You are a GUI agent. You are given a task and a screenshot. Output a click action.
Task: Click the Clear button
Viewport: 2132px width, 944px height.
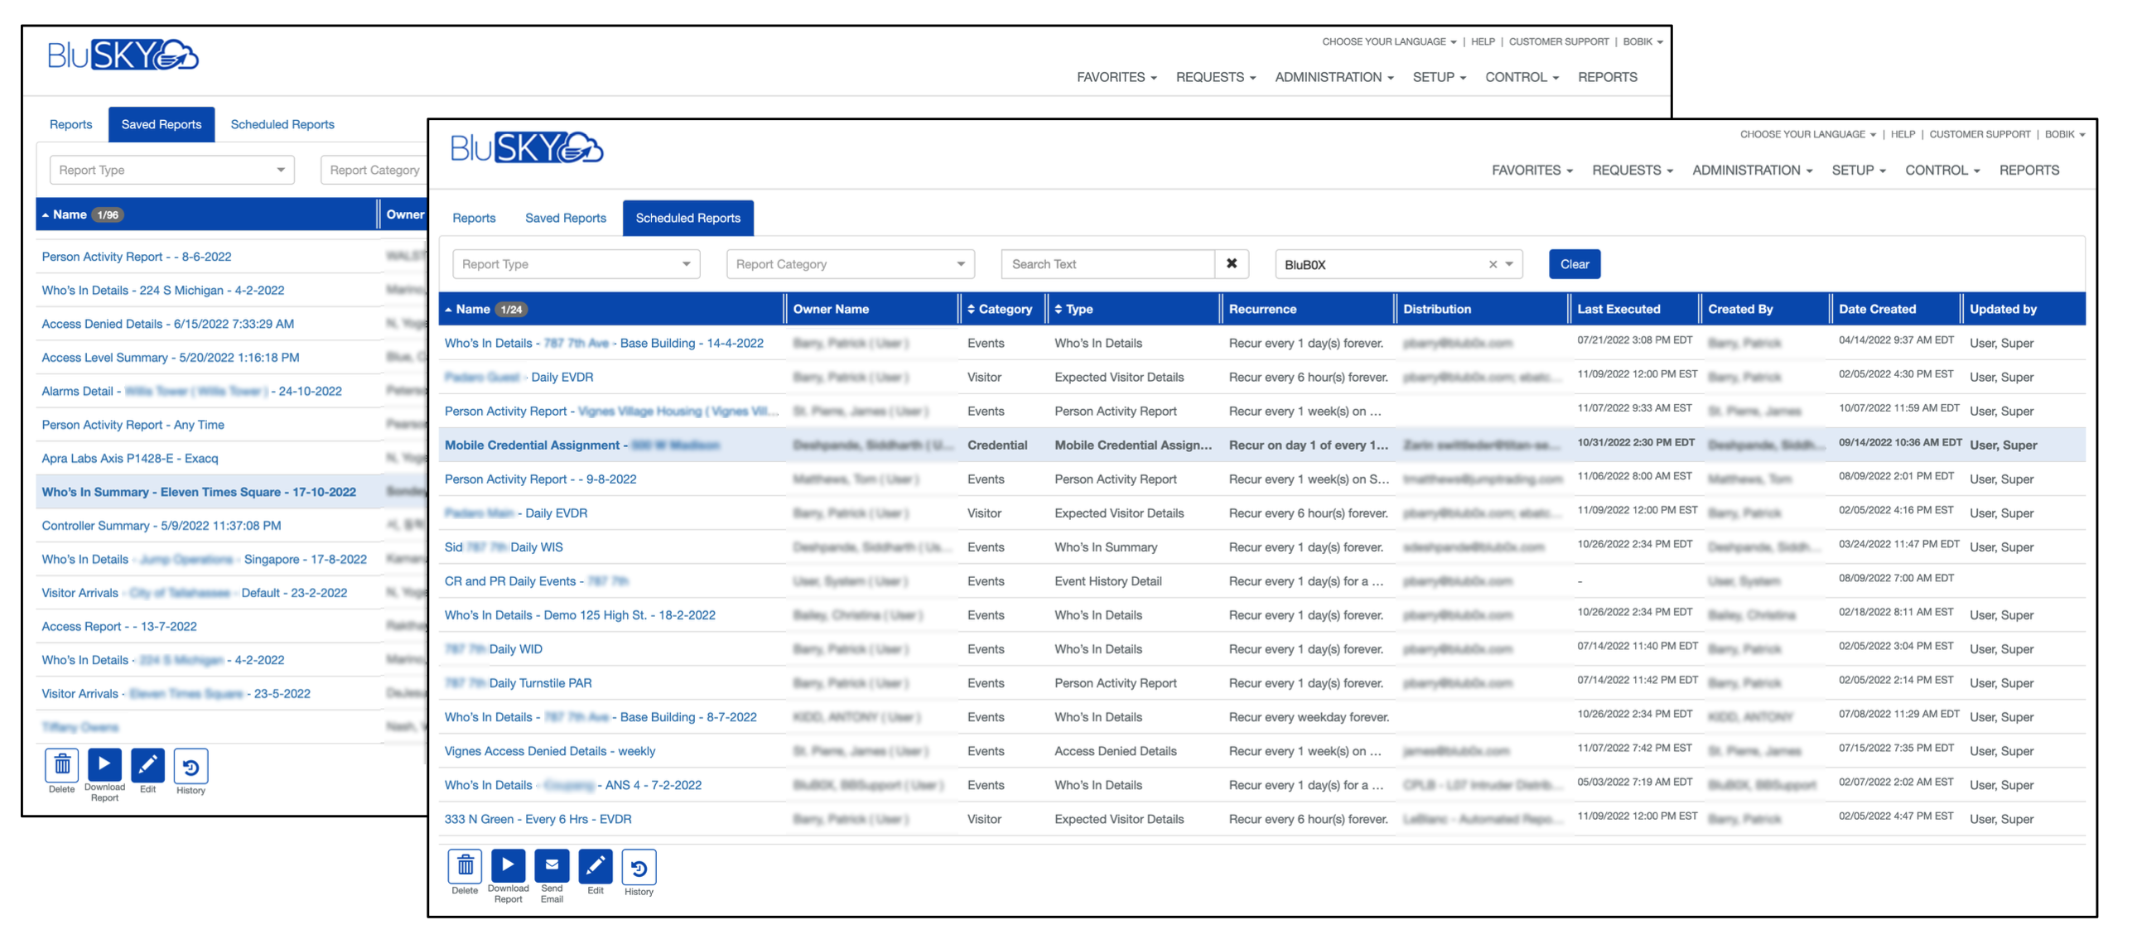(x=1574, y=263)
